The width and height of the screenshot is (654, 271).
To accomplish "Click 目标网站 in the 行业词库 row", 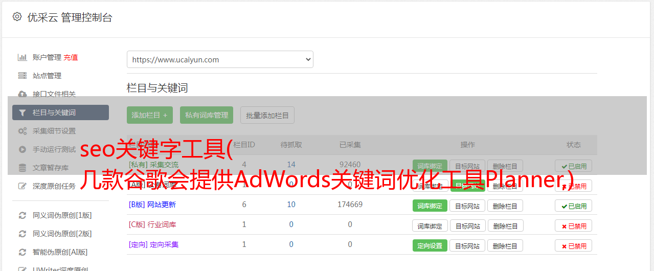I will coord(467,226).
